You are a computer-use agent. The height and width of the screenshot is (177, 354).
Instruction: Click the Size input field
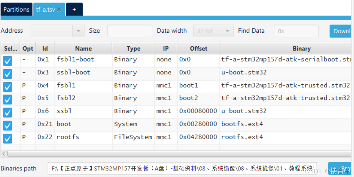click(x=130, y=31)
